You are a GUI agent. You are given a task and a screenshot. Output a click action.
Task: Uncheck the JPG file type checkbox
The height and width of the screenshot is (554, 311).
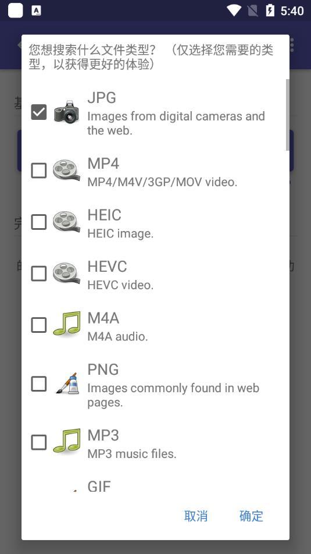39,112
